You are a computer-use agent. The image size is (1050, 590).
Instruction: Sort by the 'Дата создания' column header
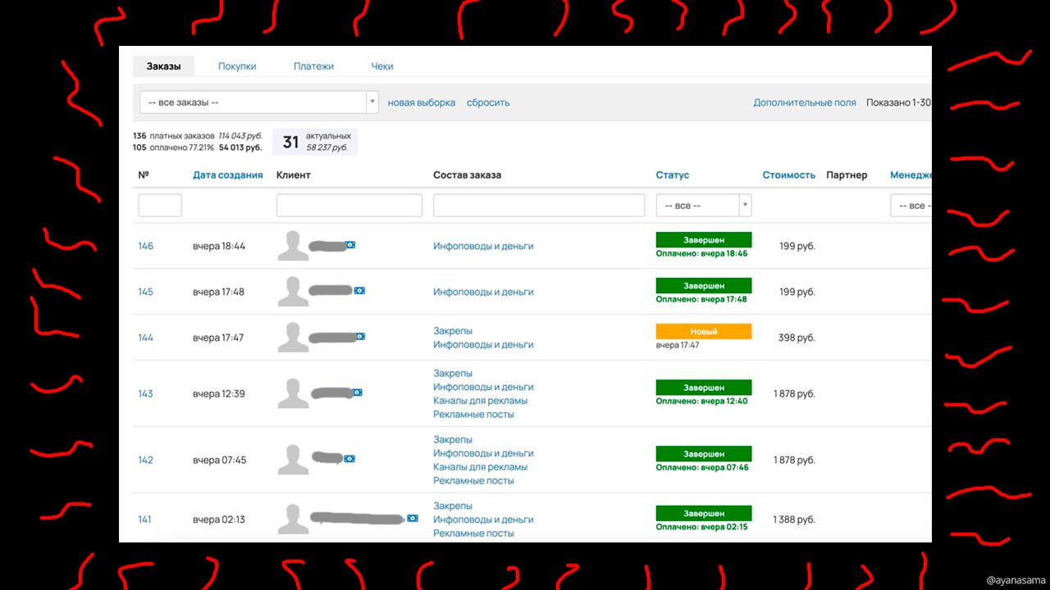pyautogui.click(x=227, y=175)
